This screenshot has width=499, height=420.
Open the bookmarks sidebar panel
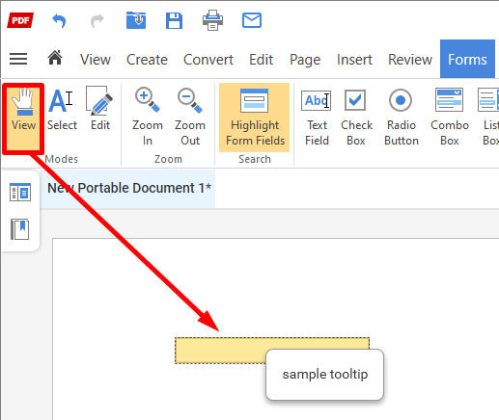20,229
